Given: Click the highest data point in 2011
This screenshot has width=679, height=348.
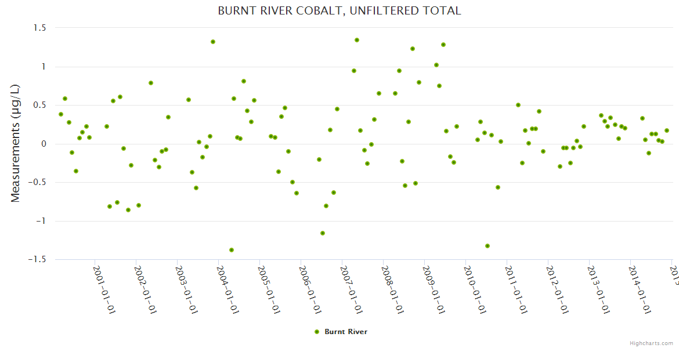Looking at the screenshot, I should click(x=518, y=105).
